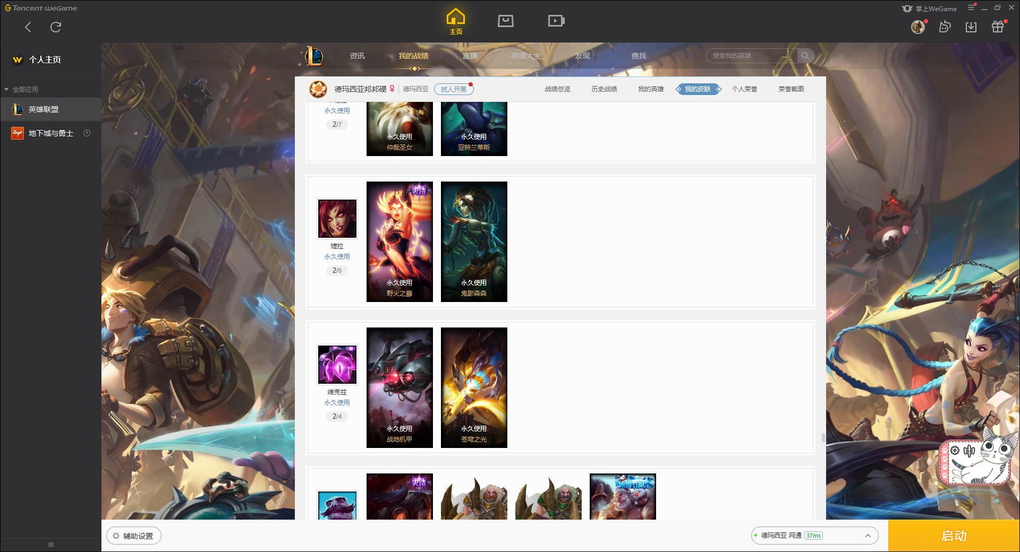Image resolution: width=1020 pixels, height=552 pixels.
Task: Click the 中 input mode on cat widget
Action: click(x=969, y=451)
